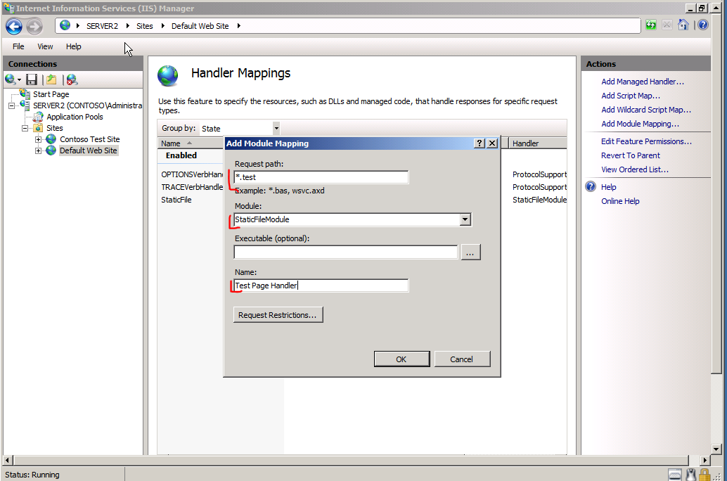727x481 pixels.
Task: Click Revert To Parent link
Action: (631, 155)
